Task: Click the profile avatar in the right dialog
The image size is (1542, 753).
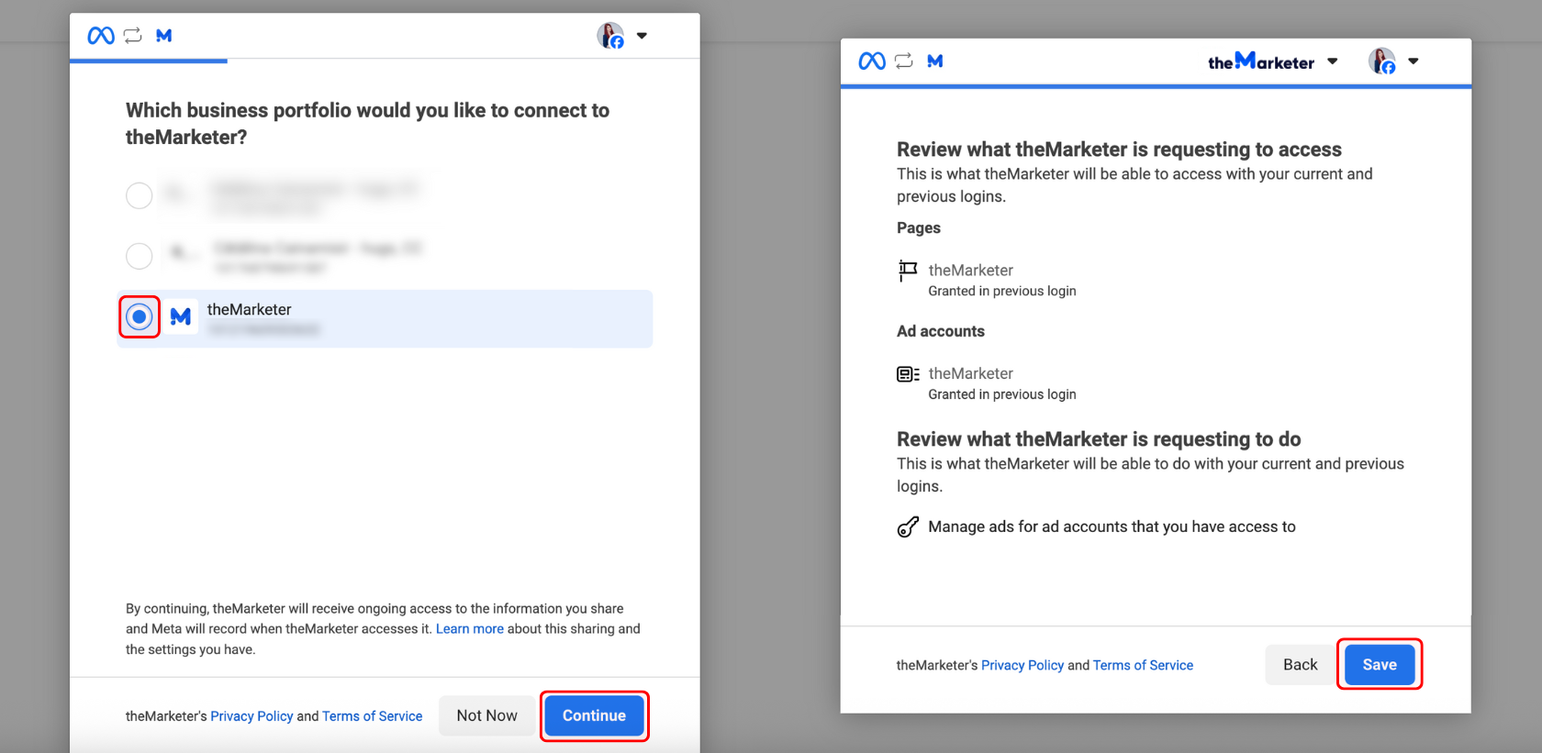Action: pyautogui.click(x=1382, y=61)
